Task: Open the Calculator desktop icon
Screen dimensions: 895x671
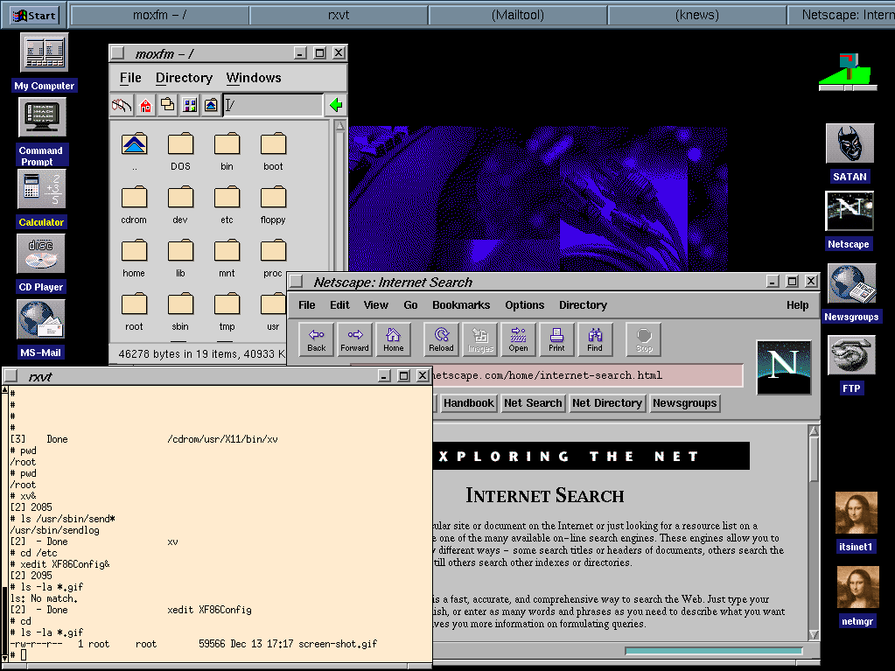Action: coord(41,190)
